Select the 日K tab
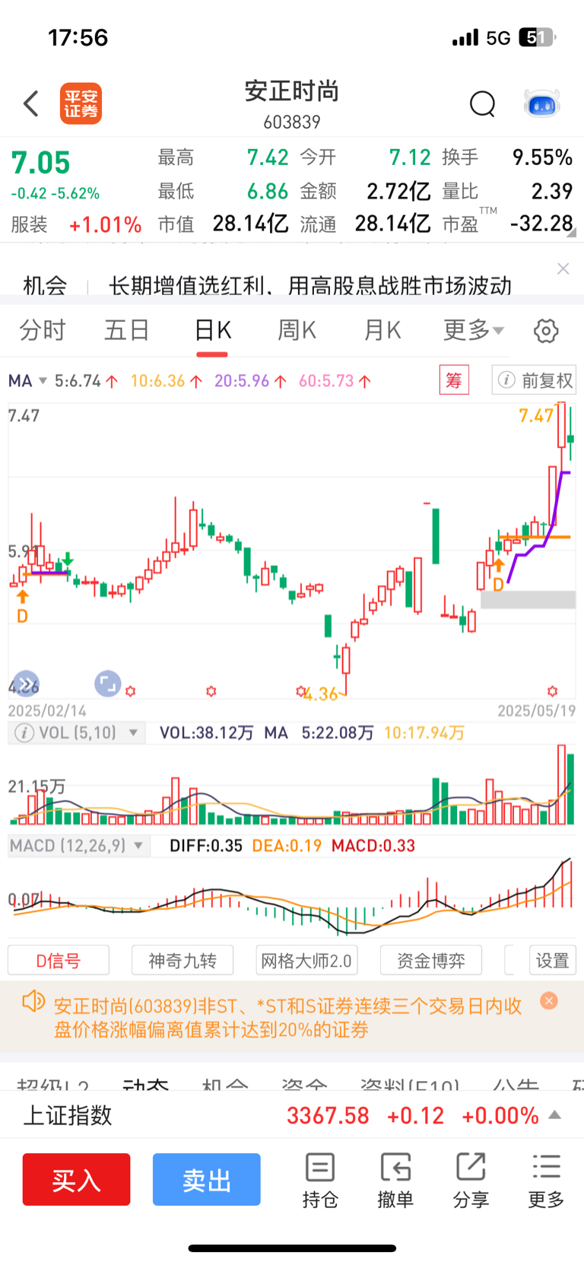The height and width of the screenshot is (1265, 584). coord(212,330)
